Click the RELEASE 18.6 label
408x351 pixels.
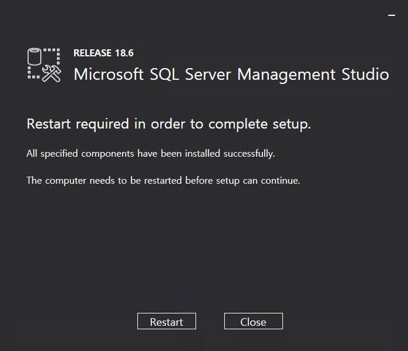tap(103, 53)
